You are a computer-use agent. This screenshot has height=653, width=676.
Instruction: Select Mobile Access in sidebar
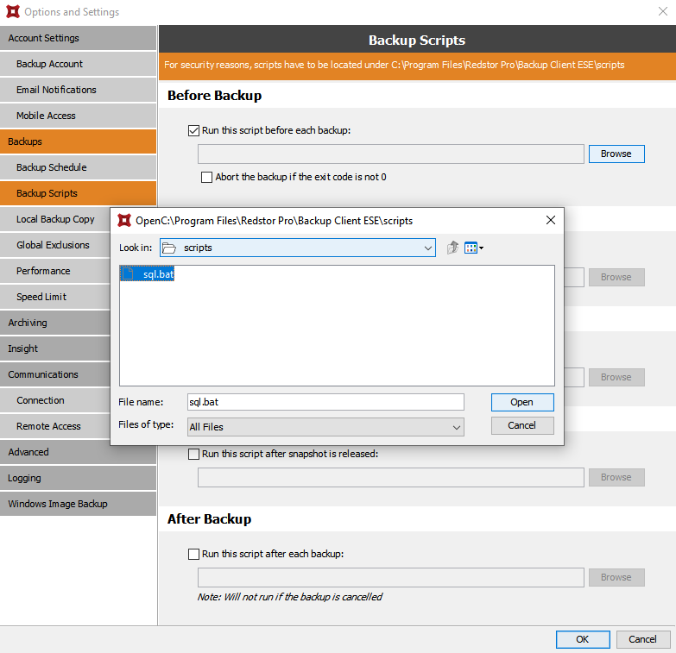tap(78, 116)
